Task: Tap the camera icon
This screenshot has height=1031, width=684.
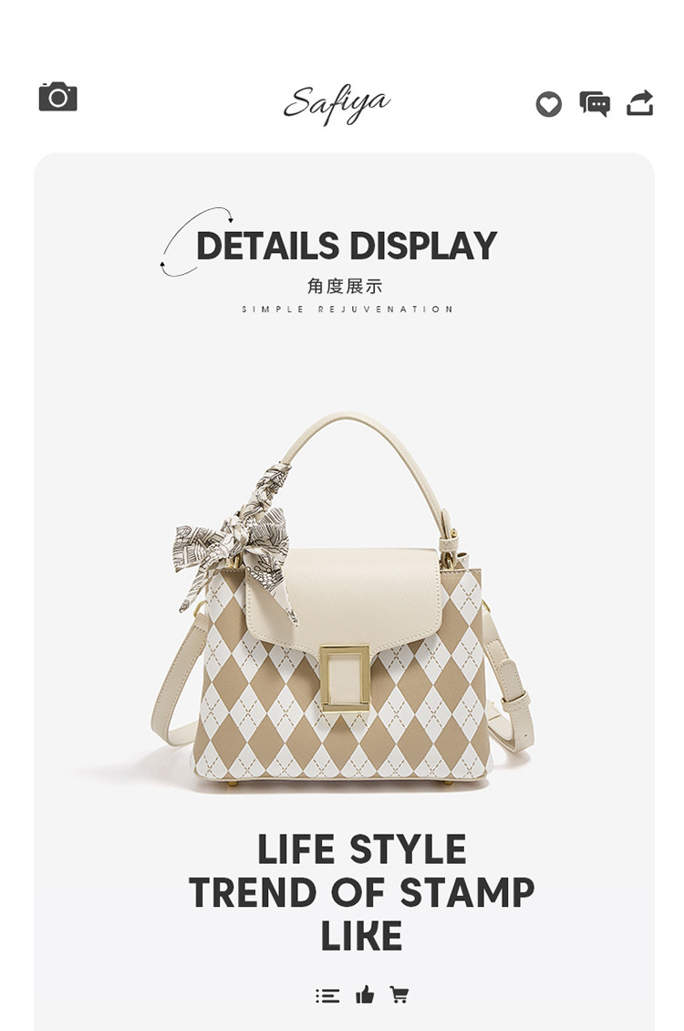Action: (x=57, y=97)
